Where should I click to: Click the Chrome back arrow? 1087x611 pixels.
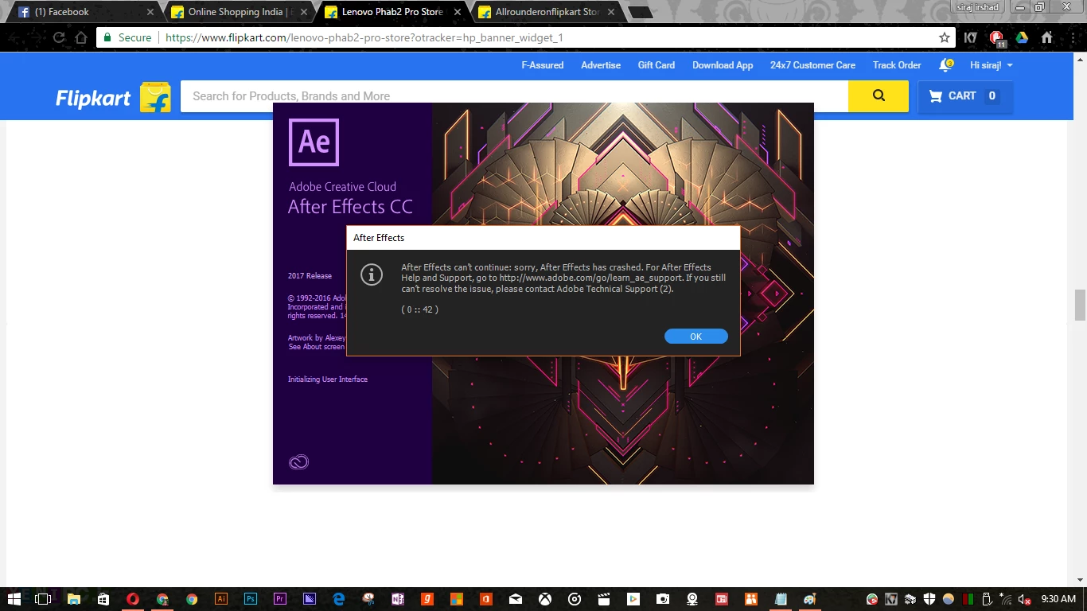point(14,37)
